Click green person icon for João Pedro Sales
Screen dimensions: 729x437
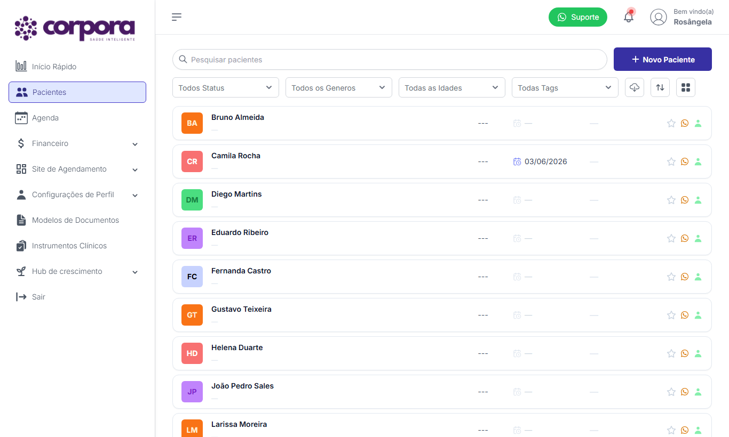[x=698, y=392]
